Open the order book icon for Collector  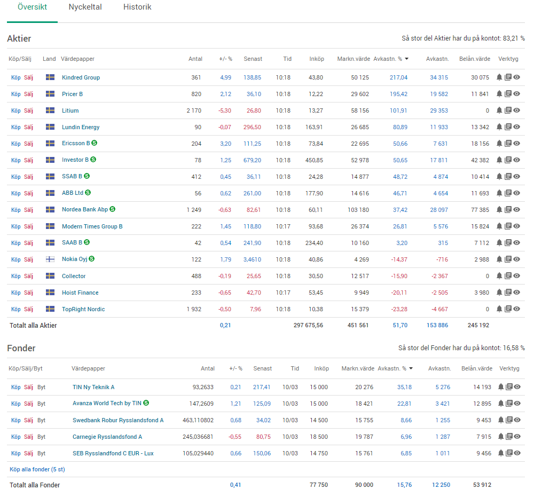[508, 276]
